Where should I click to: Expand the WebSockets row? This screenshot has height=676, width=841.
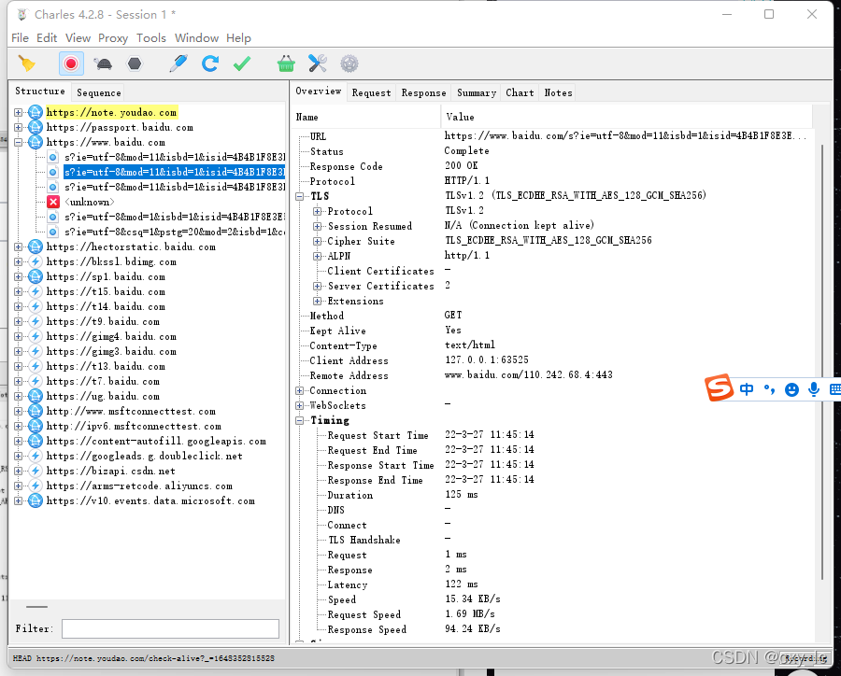coord(300,406)
